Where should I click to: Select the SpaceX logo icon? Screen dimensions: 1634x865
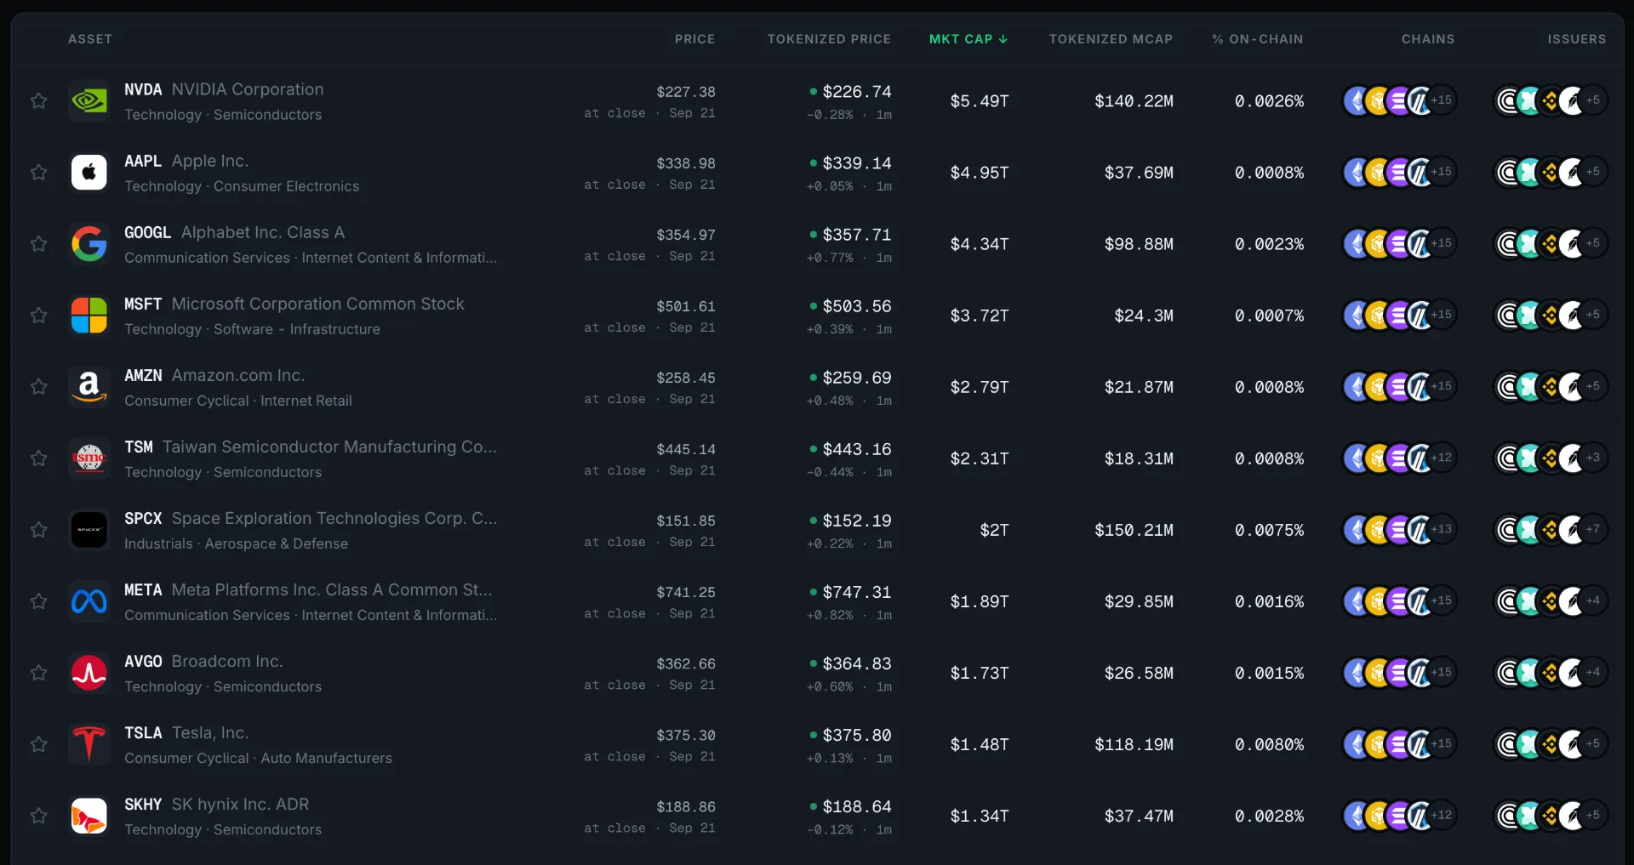pos(89,530)
